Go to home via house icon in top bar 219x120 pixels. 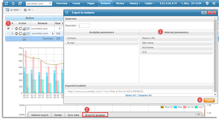coord(13,3)
